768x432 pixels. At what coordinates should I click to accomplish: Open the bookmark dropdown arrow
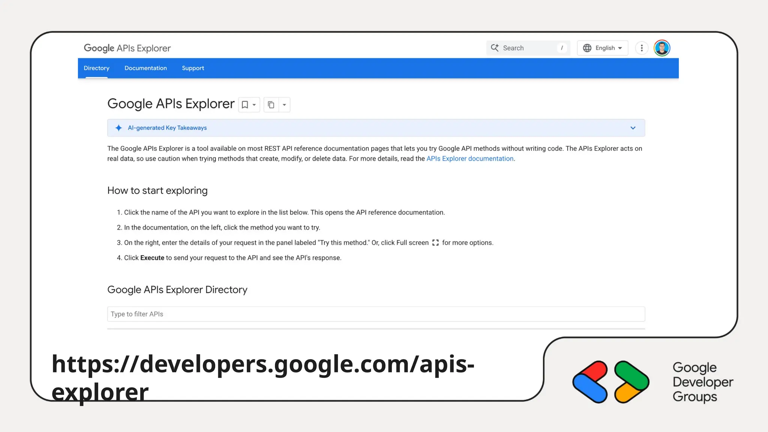[x=254, y=105]
